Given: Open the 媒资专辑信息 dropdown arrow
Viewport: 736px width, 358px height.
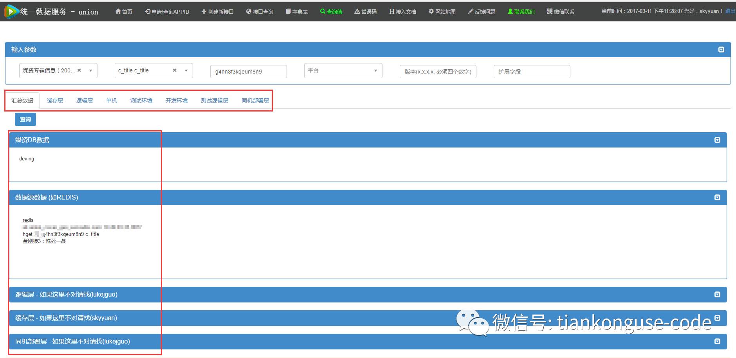Looking at the screenshot, I should point(90,71).
